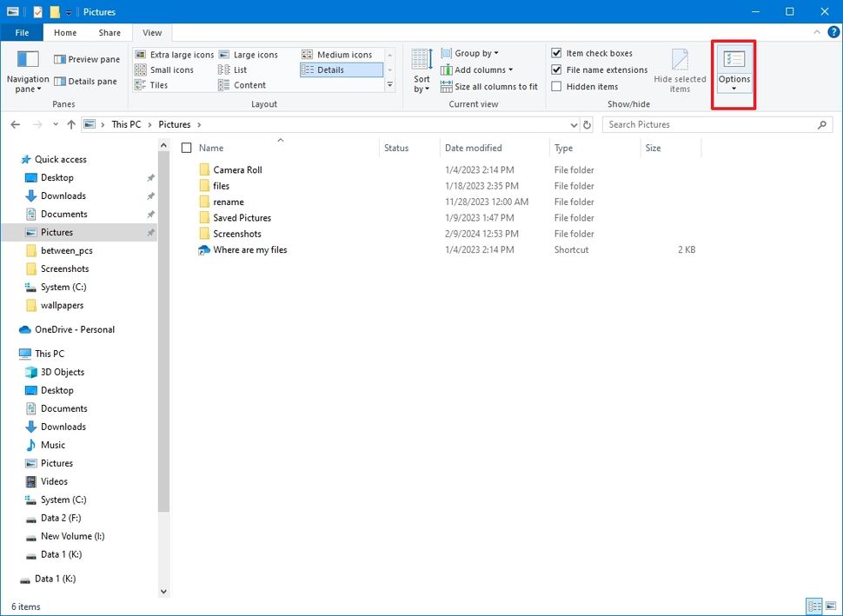
Task: Switch to thumbnail view using status bar icon
Action: click(830, 606)
